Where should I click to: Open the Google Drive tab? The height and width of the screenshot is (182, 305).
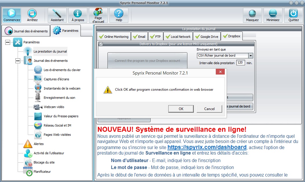pyautogui.click(x=207, y=36)
